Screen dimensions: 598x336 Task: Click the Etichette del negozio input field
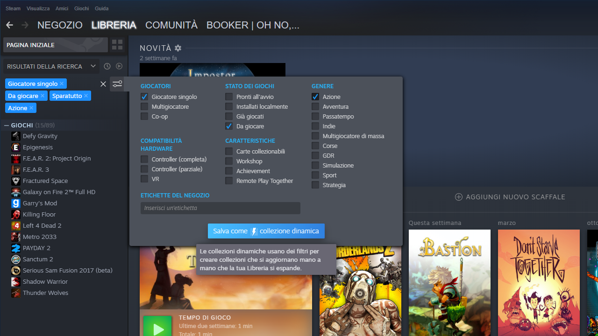pos(221,208)
